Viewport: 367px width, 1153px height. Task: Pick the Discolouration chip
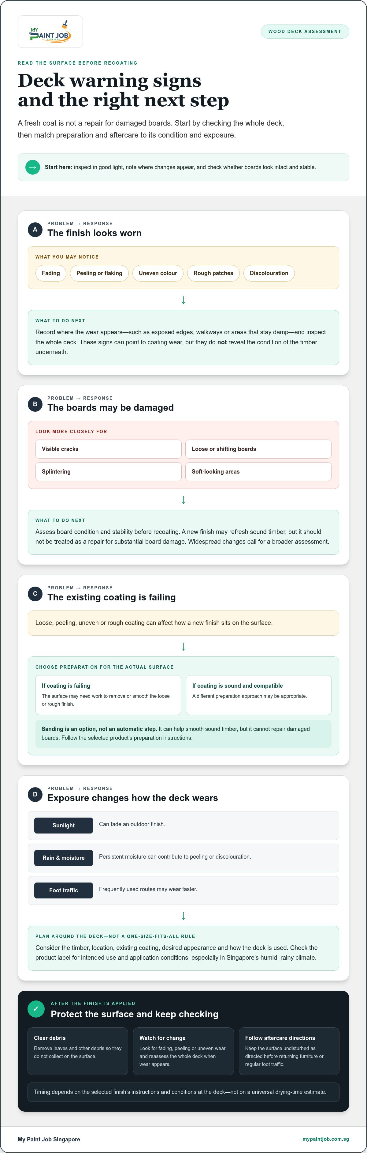pyautogui.click(x=269, y=273)
